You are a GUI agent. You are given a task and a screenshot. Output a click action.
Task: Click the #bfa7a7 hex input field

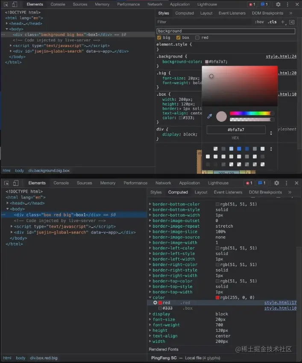tap(236, 130)
